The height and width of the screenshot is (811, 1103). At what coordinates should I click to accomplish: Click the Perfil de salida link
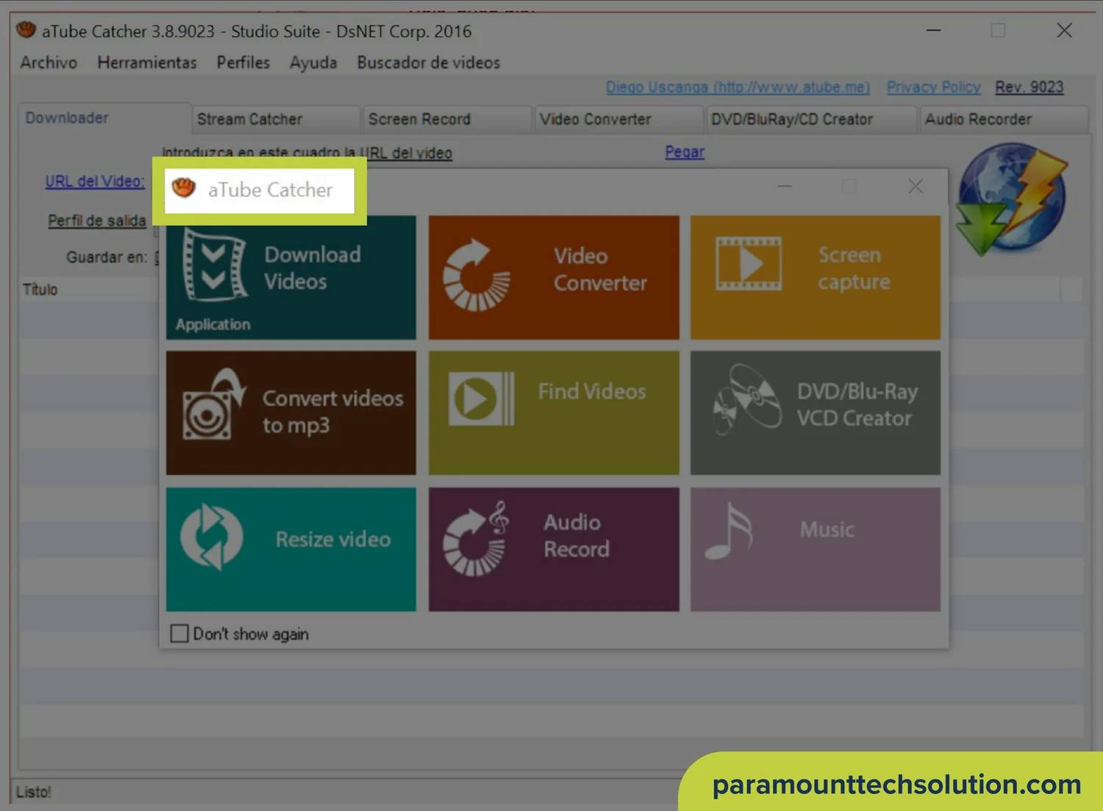point(97,221)
